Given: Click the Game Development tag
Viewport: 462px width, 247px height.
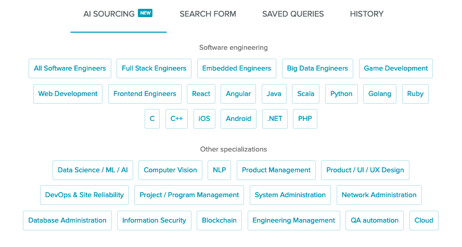Looking at the screenshot, I should point(396,68).
